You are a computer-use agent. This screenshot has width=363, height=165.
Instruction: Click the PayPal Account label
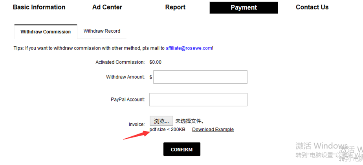128,99
